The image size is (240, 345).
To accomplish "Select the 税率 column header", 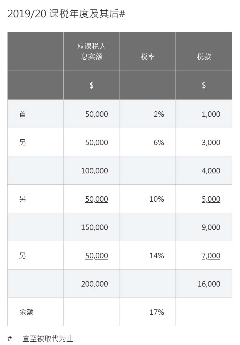I will tap(148, 57).
